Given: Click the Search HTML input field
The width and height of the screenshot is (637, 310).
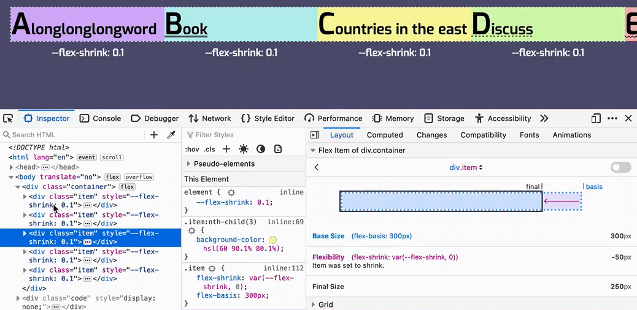Looking at the screenshot, I should [x=74, y=135].
